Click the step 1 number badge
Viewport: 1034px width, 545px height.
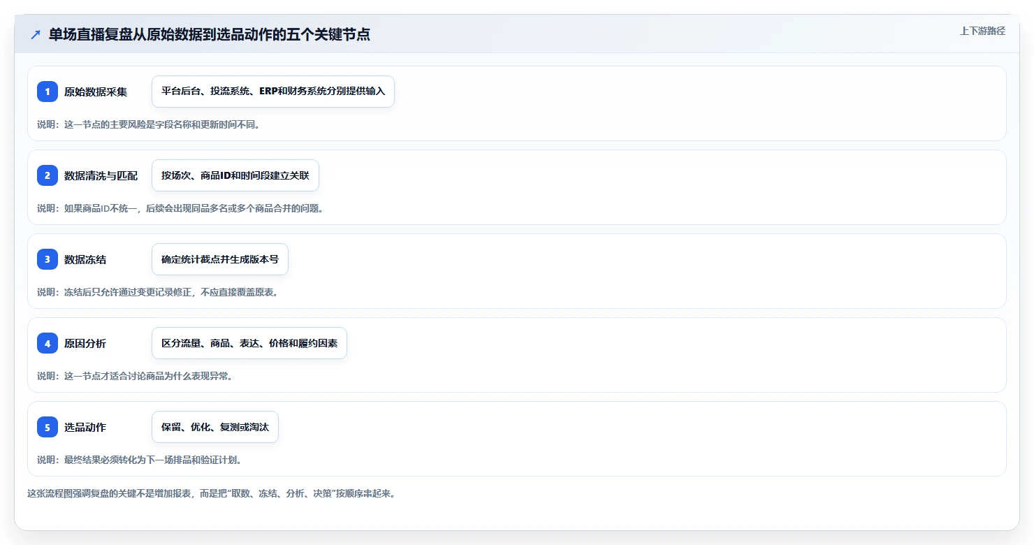pos(48,92)
